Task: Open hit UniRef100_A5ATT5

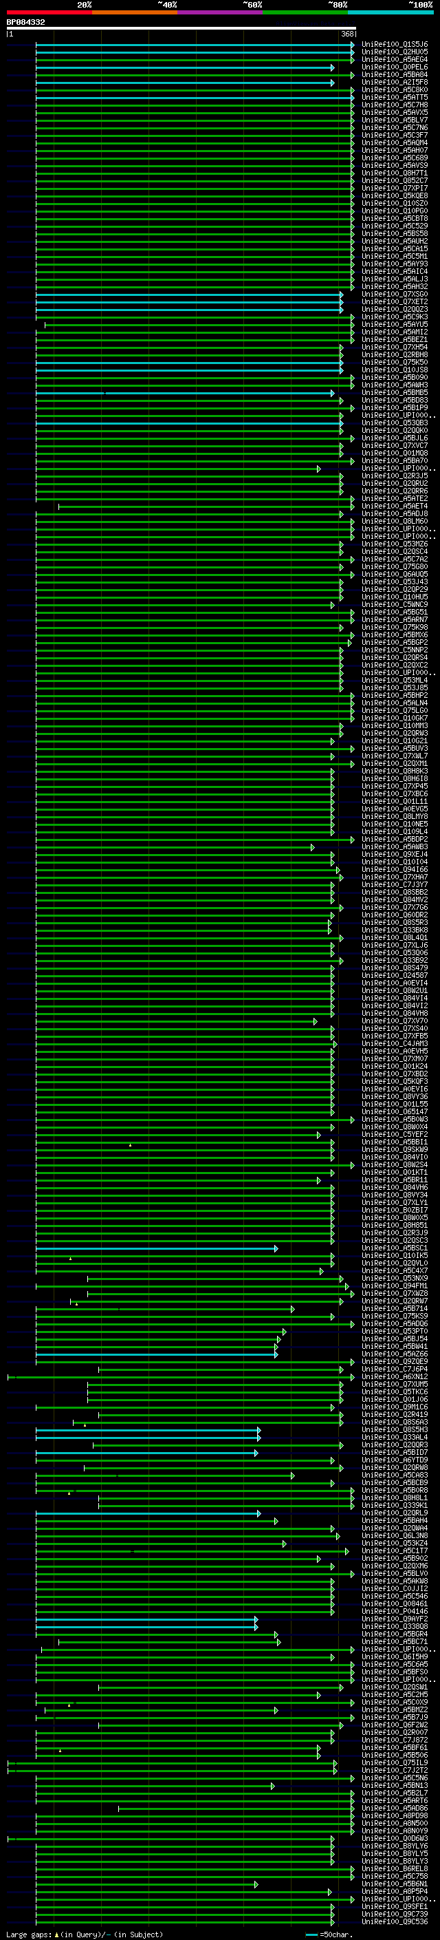Action: (x=395, y=97)
